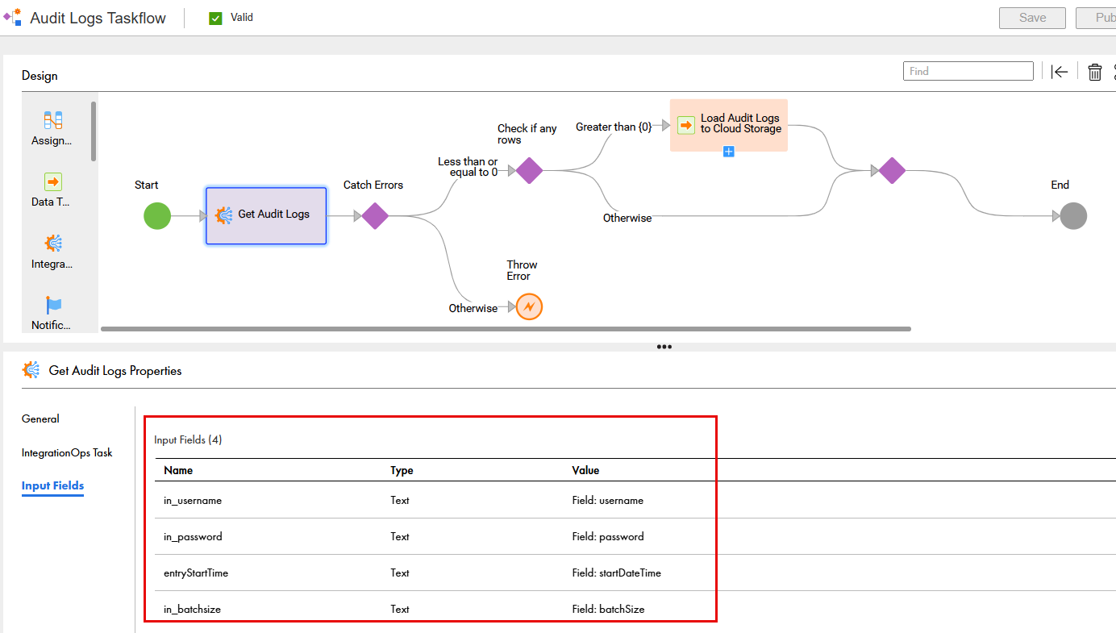This screenshot has height=633, width=1116.
Task: Click the gray End node
Action: [x=1073, y=216]
